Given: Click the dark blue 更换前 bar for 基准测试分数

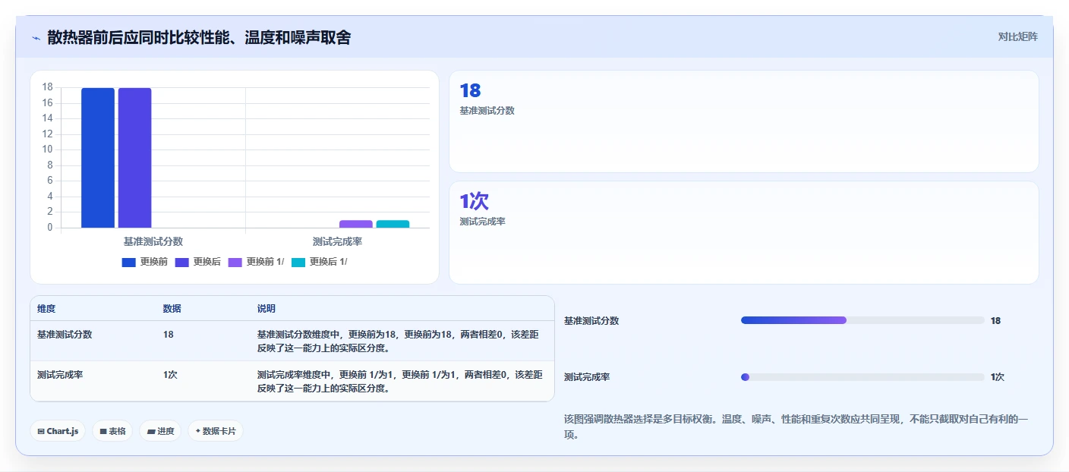Looking at the screenshot, I should pos(98,158).
